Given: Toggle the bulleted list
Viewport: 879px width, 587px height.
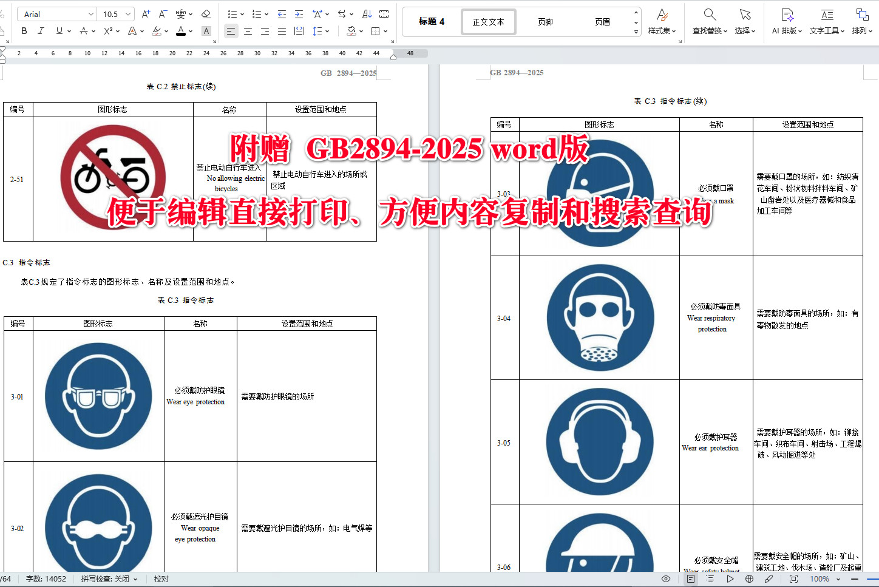Looking at the screenshot, I should 231,13.
